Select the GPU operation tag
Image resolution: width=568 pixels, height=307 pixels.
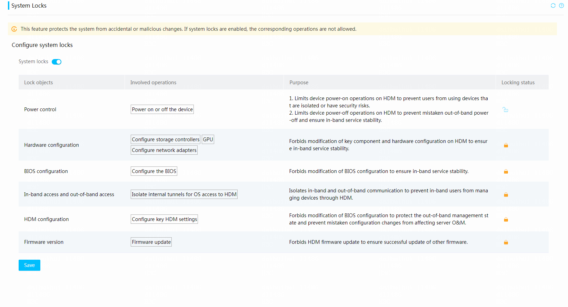pyautogui.click(x=208, y=140)
